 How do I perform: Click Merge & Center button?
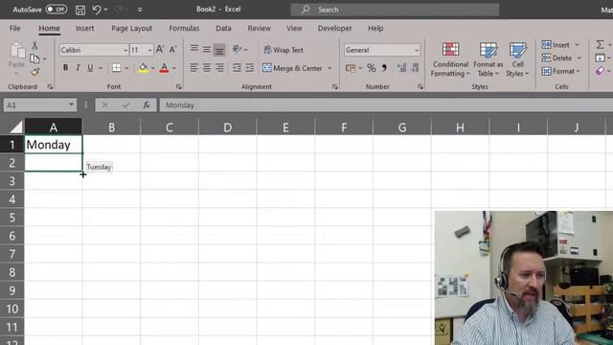tap(292, 68)
